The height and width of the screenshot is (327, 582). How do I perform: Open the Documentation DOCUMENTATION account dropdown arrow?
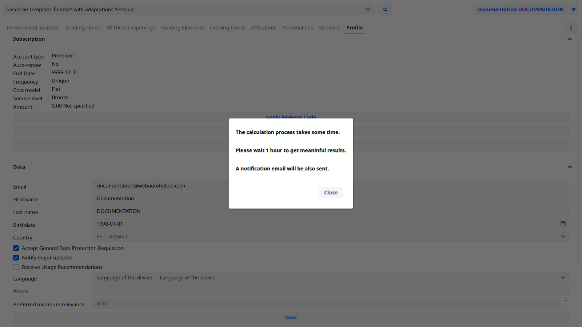tap(573, 10)
